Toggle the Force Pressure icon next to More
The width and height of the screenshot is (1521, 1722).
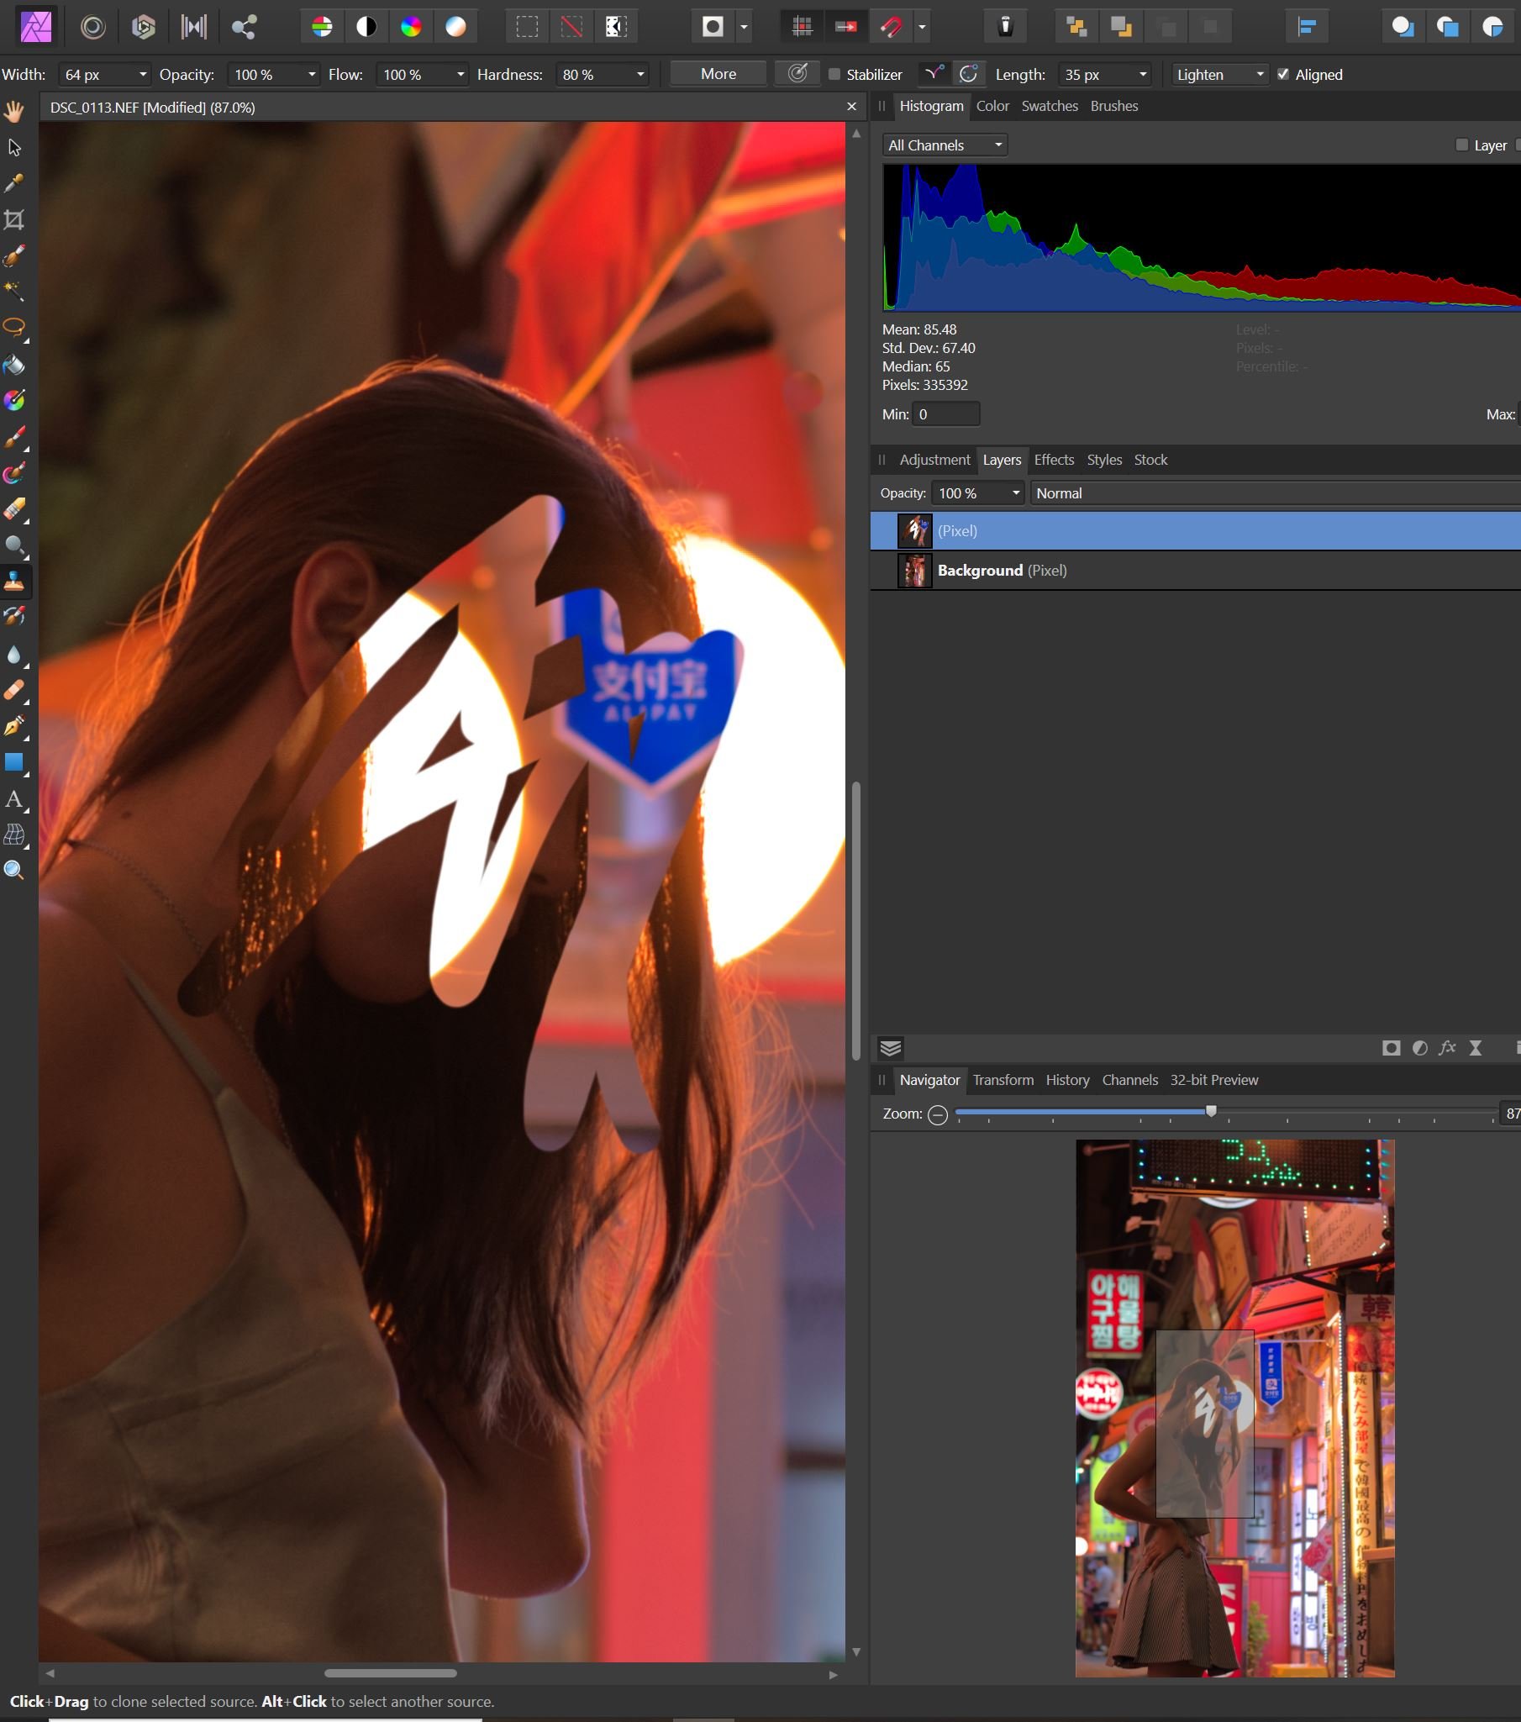click(797, 74)
